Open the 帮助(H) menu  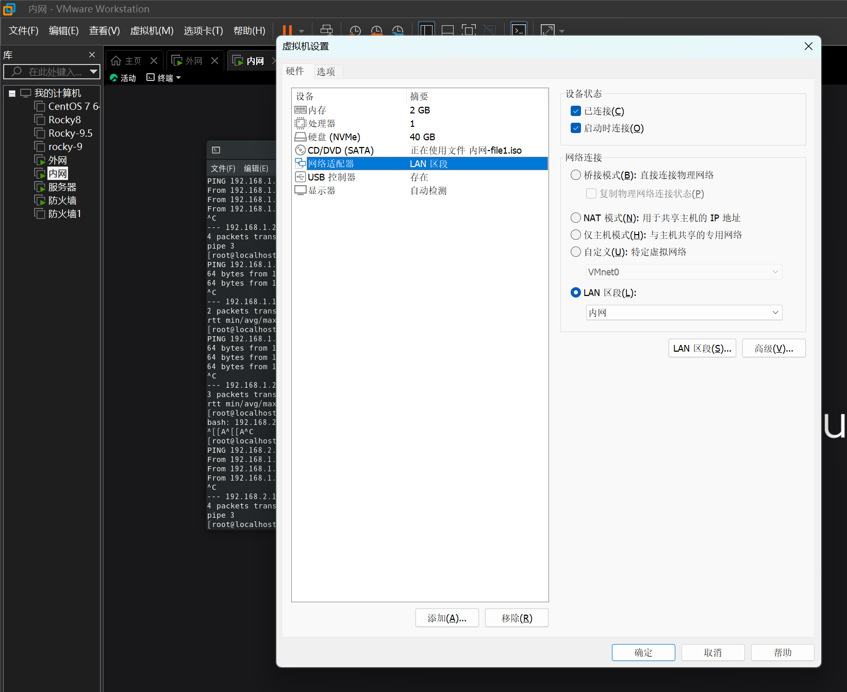tap(249, 30)
